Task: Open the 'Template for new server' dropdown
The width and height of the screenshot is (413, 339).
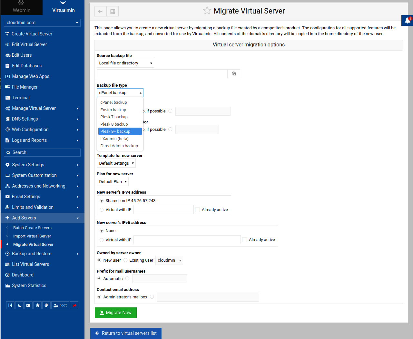Action: click(116, 163)
